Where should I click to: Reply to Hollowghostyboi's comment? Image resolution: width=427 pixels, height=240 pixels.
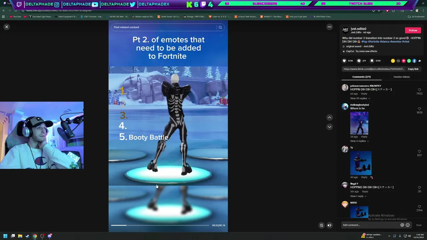pyautogui.click(x=364, y=137)
